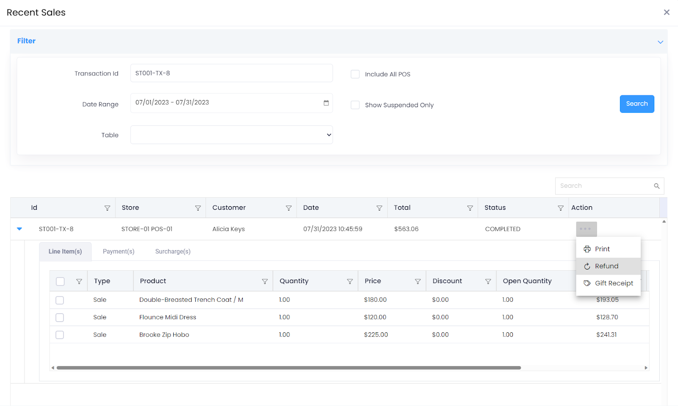Select the Flounce Midi Dress row checkbox

(x=60, y=317)
